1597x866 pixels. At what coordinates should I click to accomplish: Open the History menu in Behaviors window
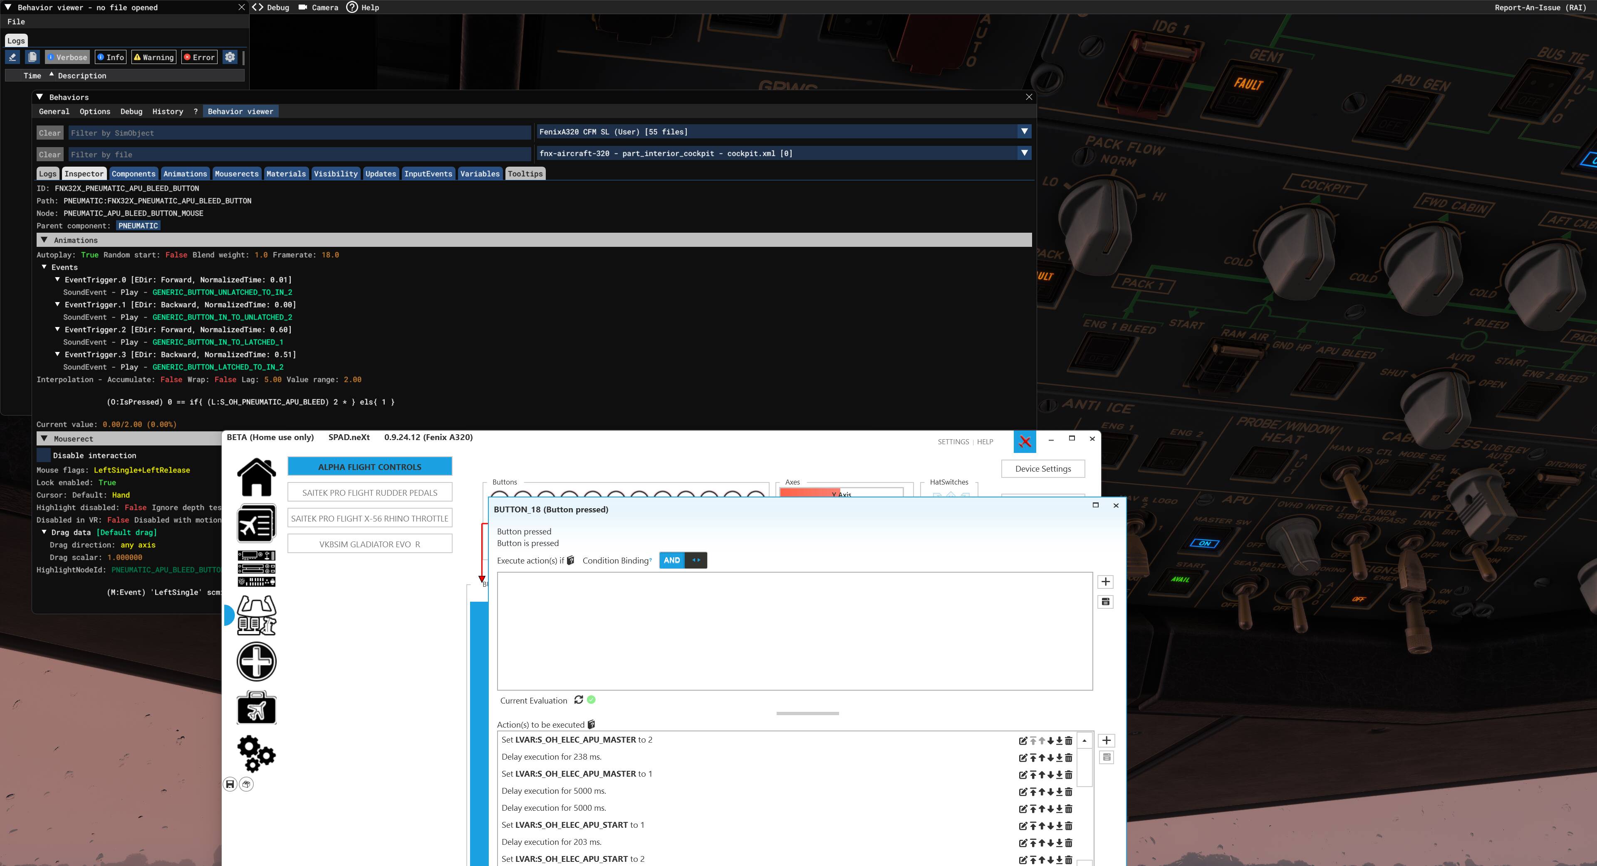(167, 111)
